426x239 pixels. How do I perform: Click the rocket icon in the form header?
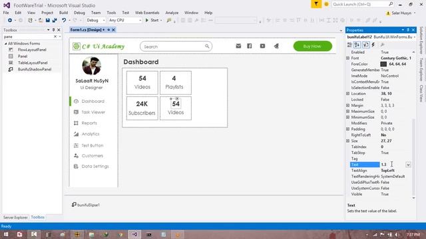coord(276,46)
